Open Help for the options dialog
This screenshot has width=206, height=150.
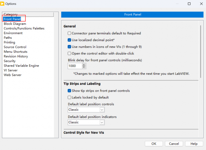(194, 144)
